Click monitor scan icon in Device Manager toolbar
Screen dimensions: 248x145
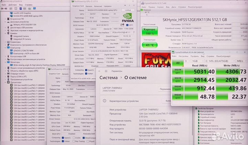tap(34, 9)
